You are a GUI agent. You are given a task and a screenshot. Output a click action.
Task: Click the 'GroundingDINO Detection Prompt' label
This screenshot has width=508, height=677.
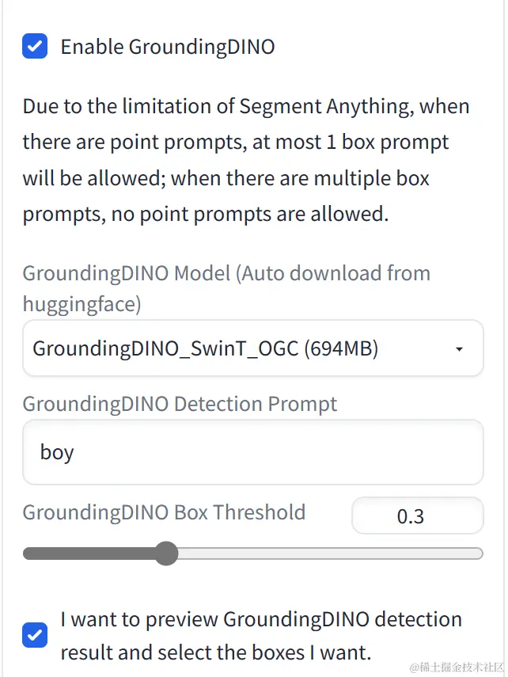tap(180, 404)
